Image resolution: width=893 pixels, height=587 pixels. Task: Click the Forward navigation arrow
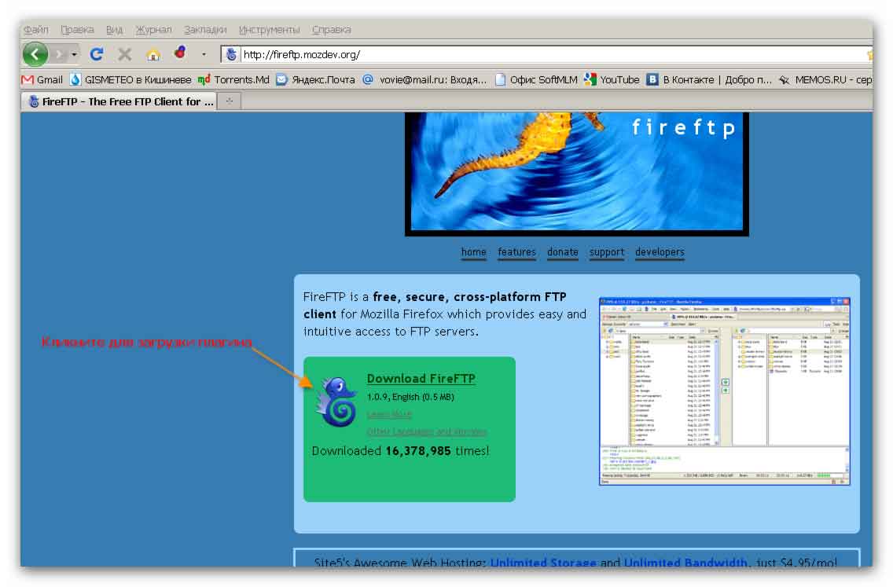click(58, 55)
